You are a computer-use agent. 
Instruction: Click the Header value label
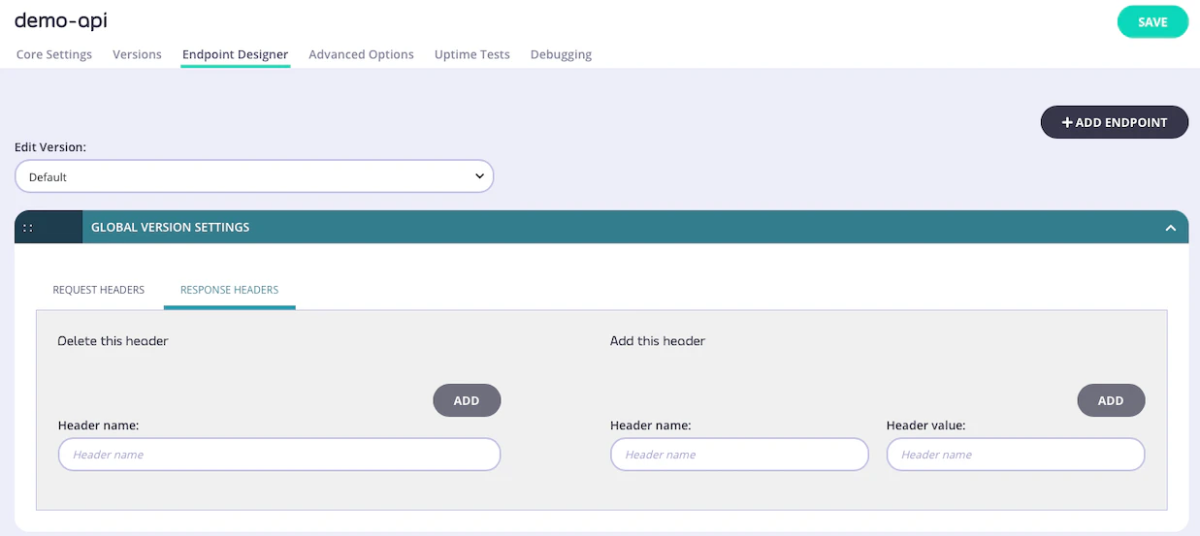[925, 425]
